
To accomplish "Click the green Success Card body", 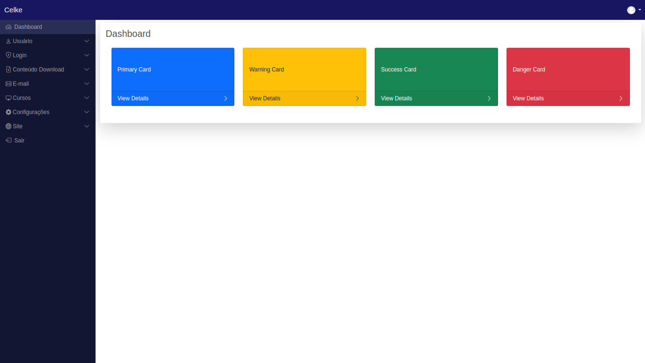I will (x=436, y=69).
